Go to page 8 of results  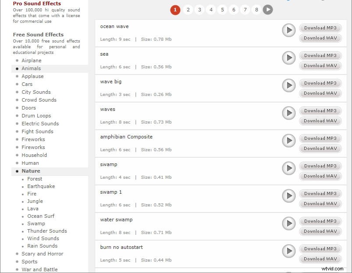coord(256,9)
